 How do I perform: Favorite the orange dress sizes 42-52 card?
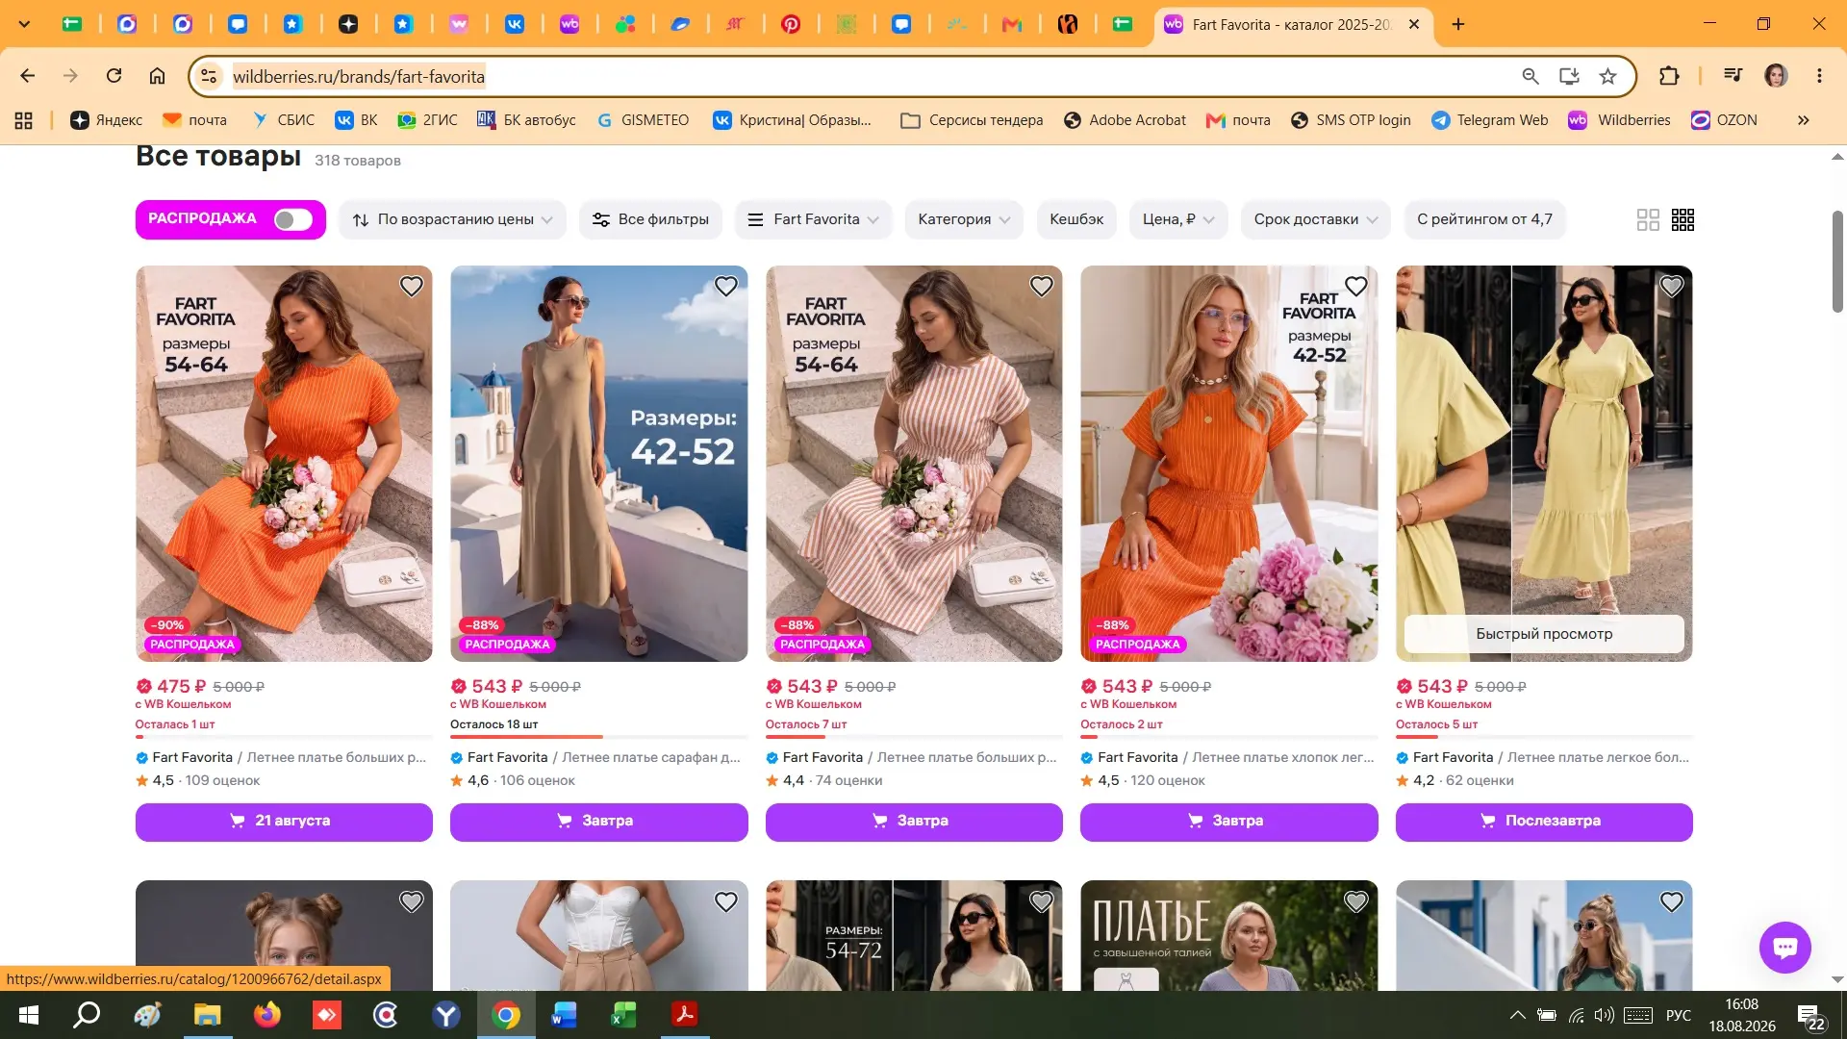(x=1356, y=287)
